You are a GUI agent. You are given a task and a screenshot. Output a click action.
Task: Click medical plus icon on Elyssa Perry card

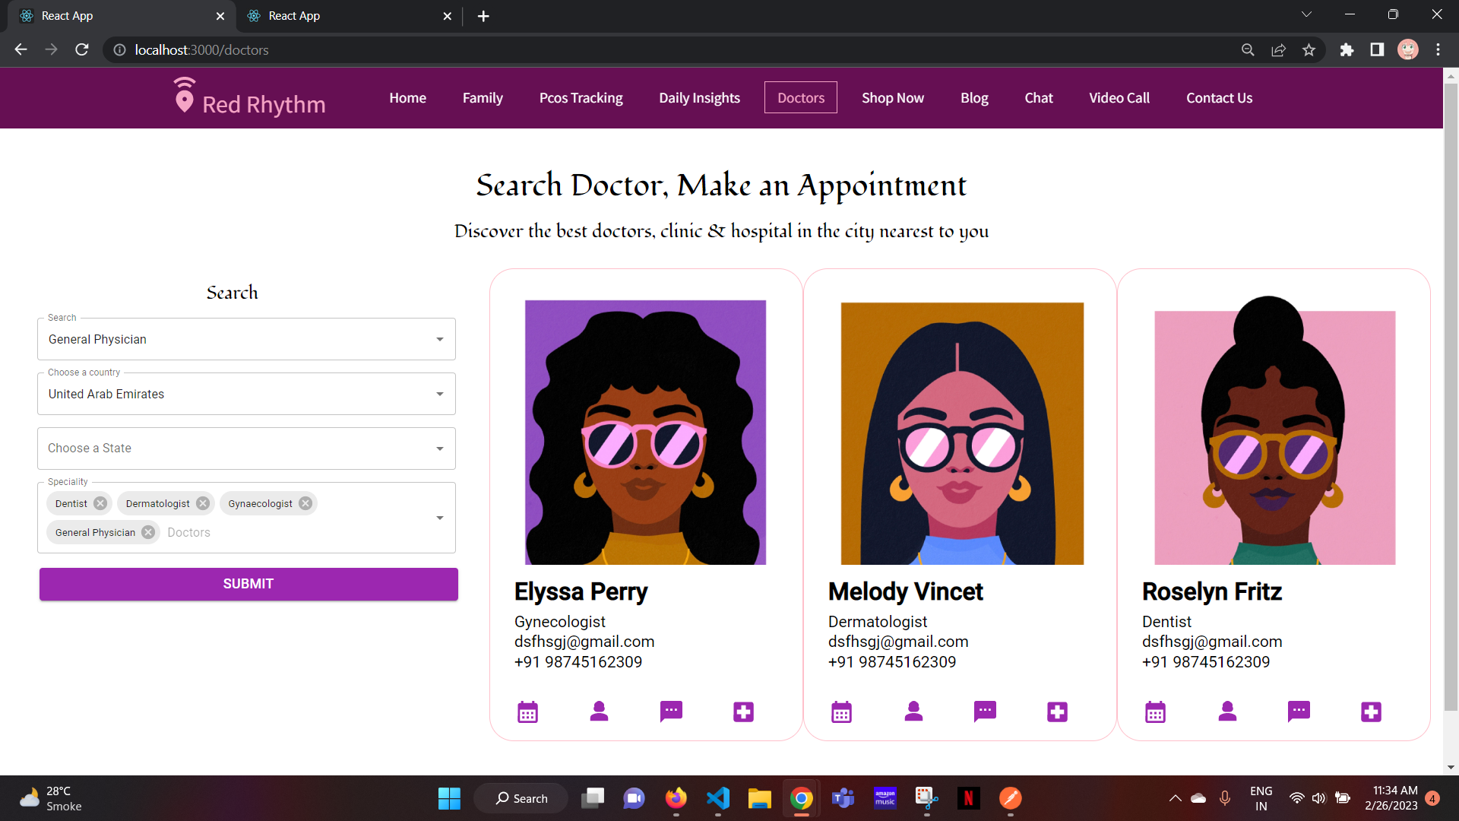pos(743,712)
